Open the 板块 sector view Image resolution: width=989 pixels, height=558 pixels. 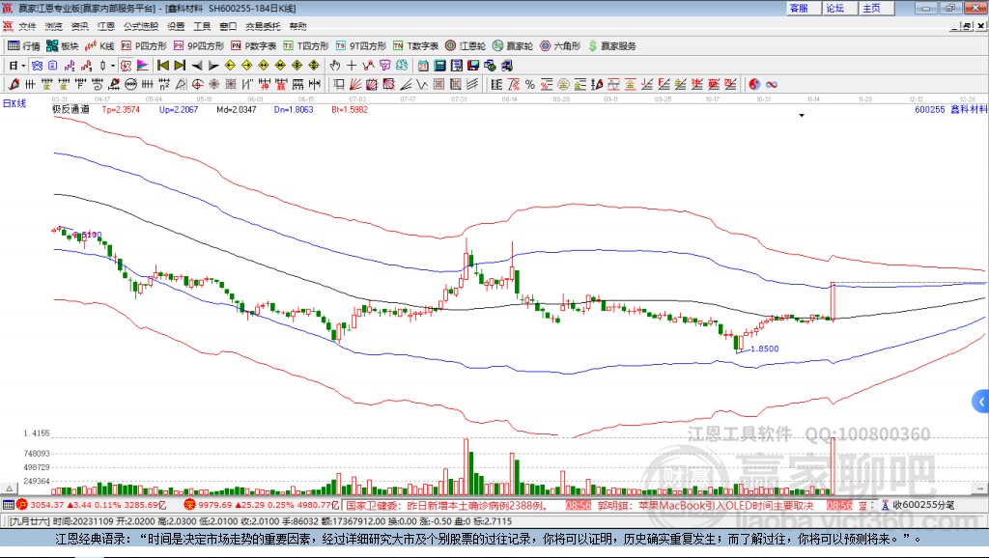tap(62, 46)
